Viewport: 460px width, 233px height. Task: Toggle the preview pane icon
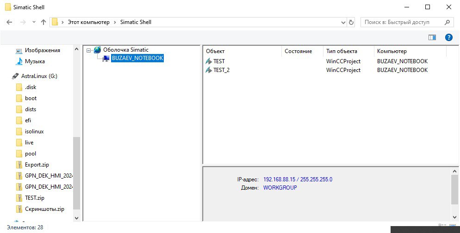pyautogui.click(x=432, y=37)
